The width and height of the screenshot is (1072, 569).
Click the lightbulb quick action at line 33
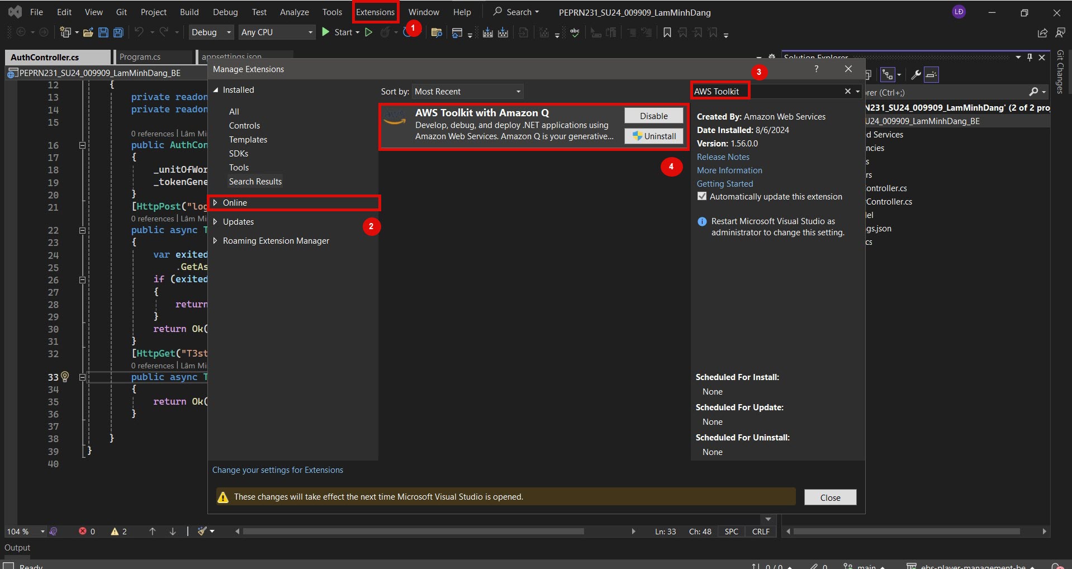(65, 377)
